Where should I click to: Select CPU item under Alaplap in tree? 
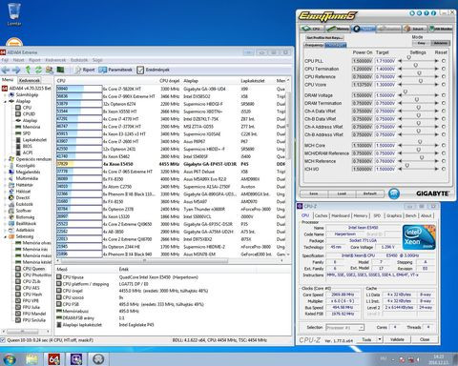24,108
